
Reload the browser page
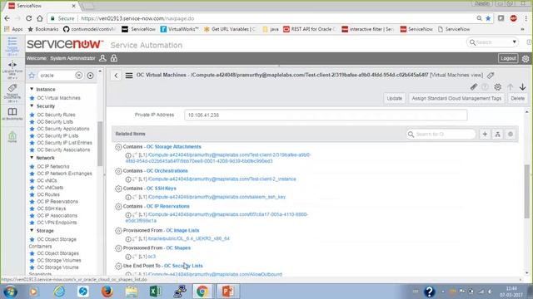point(29,18)
